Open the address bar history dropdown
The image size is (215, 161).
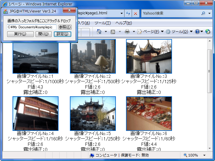[122, 13]
